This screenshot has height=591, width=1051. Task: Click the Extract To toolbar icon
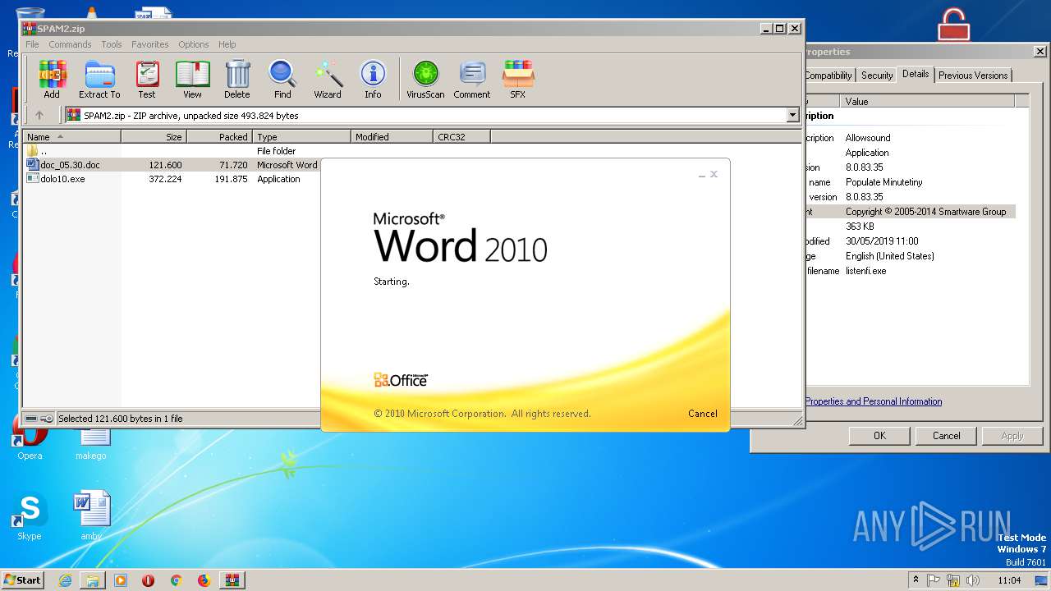pyautogui.click(x=99, y=79)
